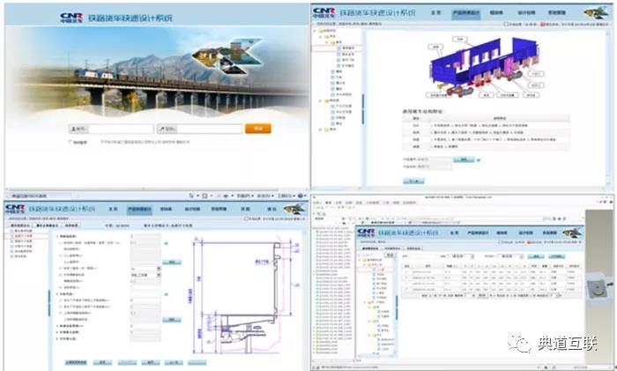The image size is (617, 371).
Task: Click the topmost input field in the parameter form
Action: click(145, 236)
